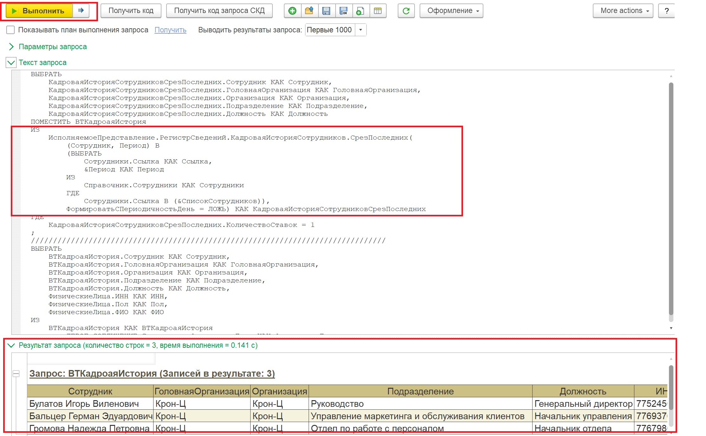Click the Справочник.Сотрудники КАК Сотрудники line
Image resolution: width=706 pixels, height=436 pixels.
pos(164,185)
